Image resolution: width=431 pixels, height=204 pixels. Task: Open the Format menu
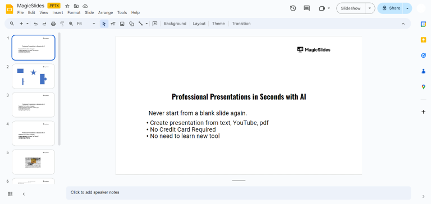click(x=74, y=13)
